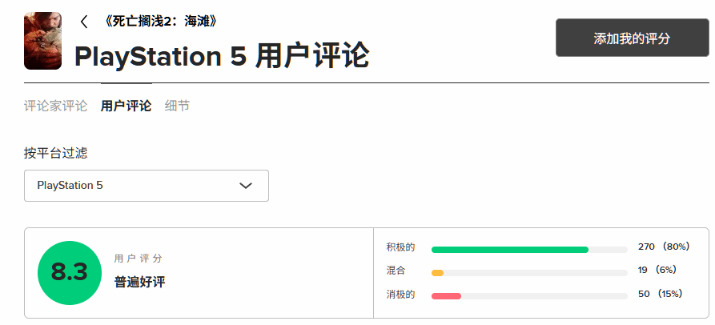This screenshot has width=715, height=325.
Task: Select the 用户评论 tab
Action: 126,106
